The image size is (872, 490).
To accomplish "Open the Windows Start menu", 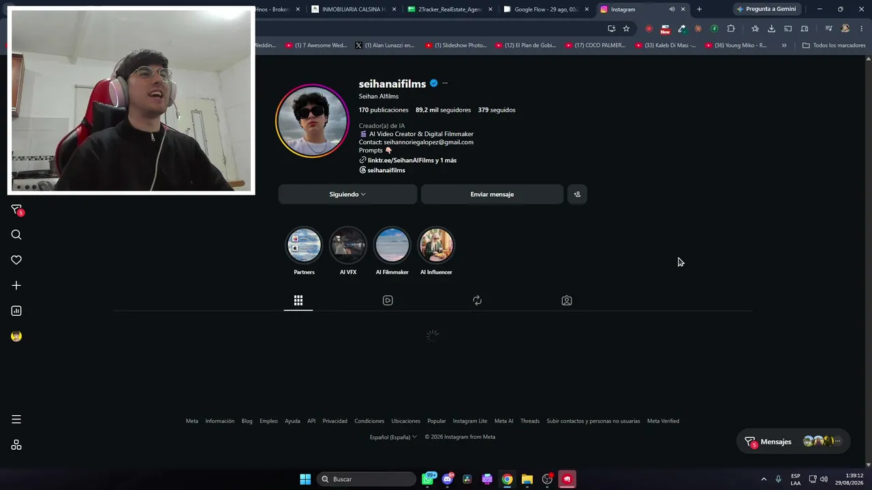I will point(305,479).
